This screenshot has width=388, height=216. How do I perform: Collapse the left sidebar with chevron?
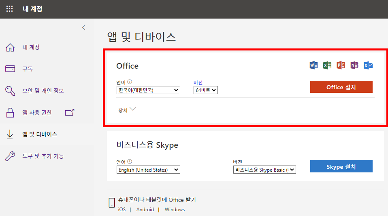click(84, 27)
